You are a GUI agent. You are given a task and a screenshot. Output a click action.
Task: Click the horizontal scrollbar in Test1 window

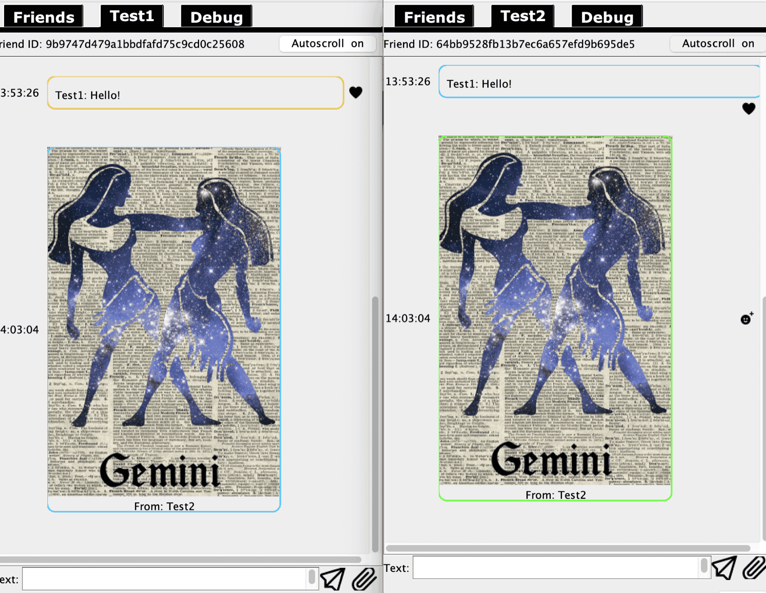click(x=180, y=559)
